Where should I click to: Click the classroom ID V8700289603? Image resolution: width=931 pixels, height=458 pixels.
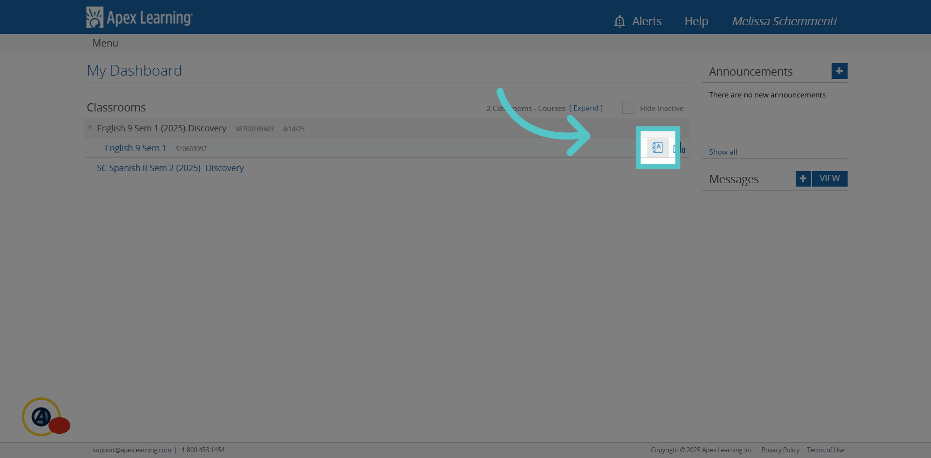pos(255,129)
